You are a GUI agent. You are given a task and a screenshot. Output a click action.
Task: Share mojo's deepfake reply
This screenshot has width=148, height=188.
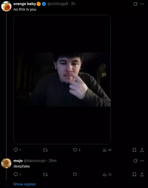pos(142,174)
